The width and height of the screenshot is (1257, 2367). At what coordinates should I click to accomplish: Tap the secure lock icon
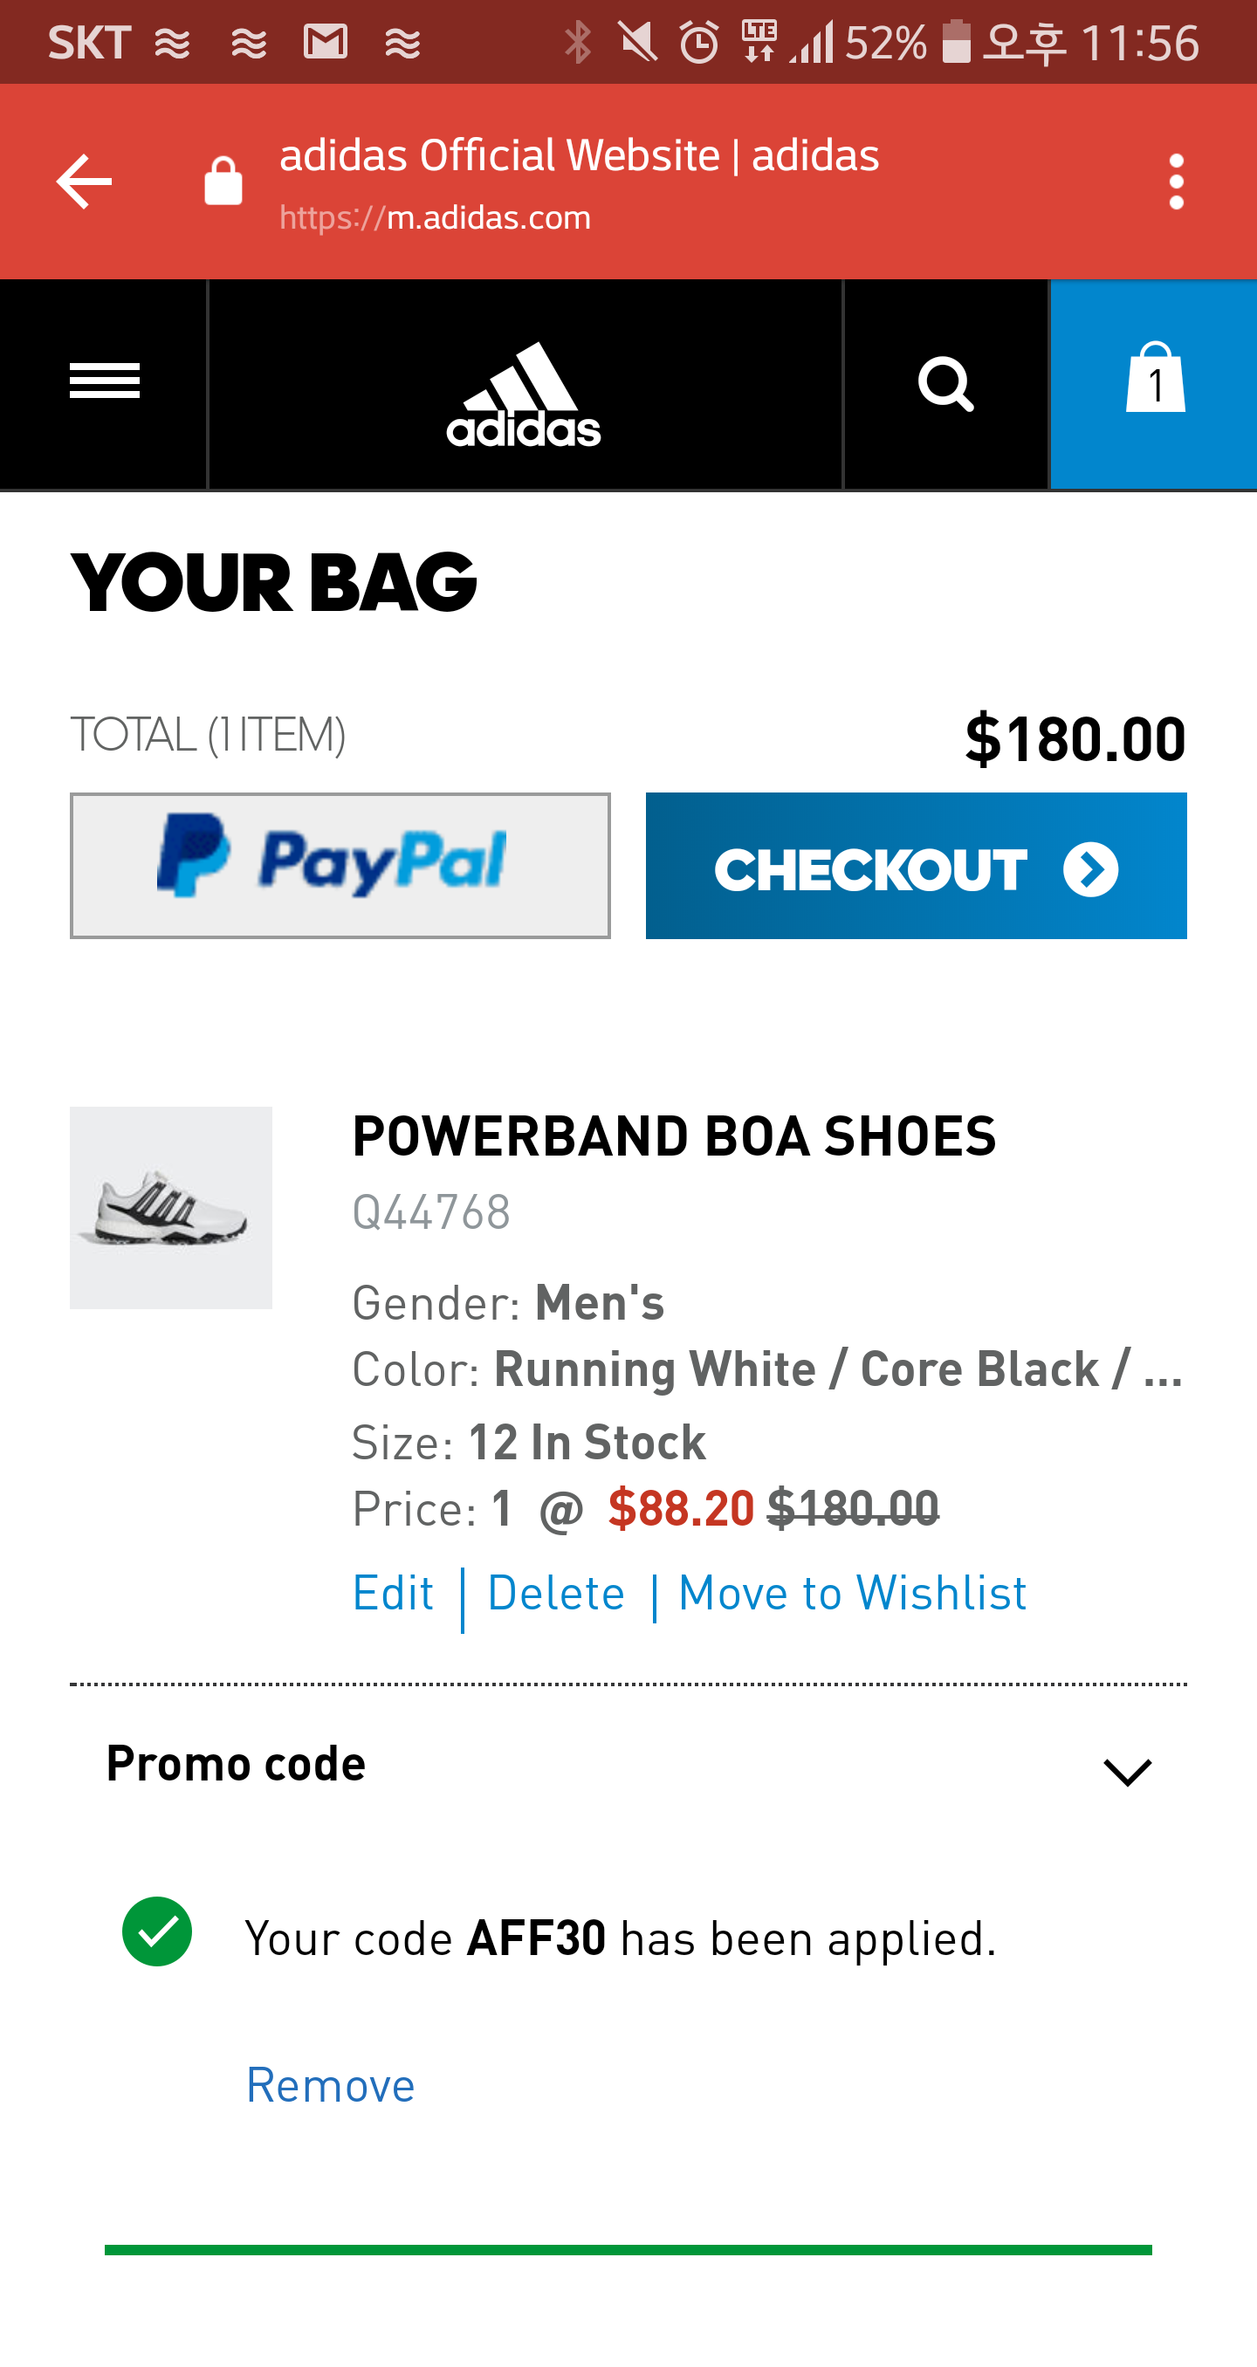223,181
